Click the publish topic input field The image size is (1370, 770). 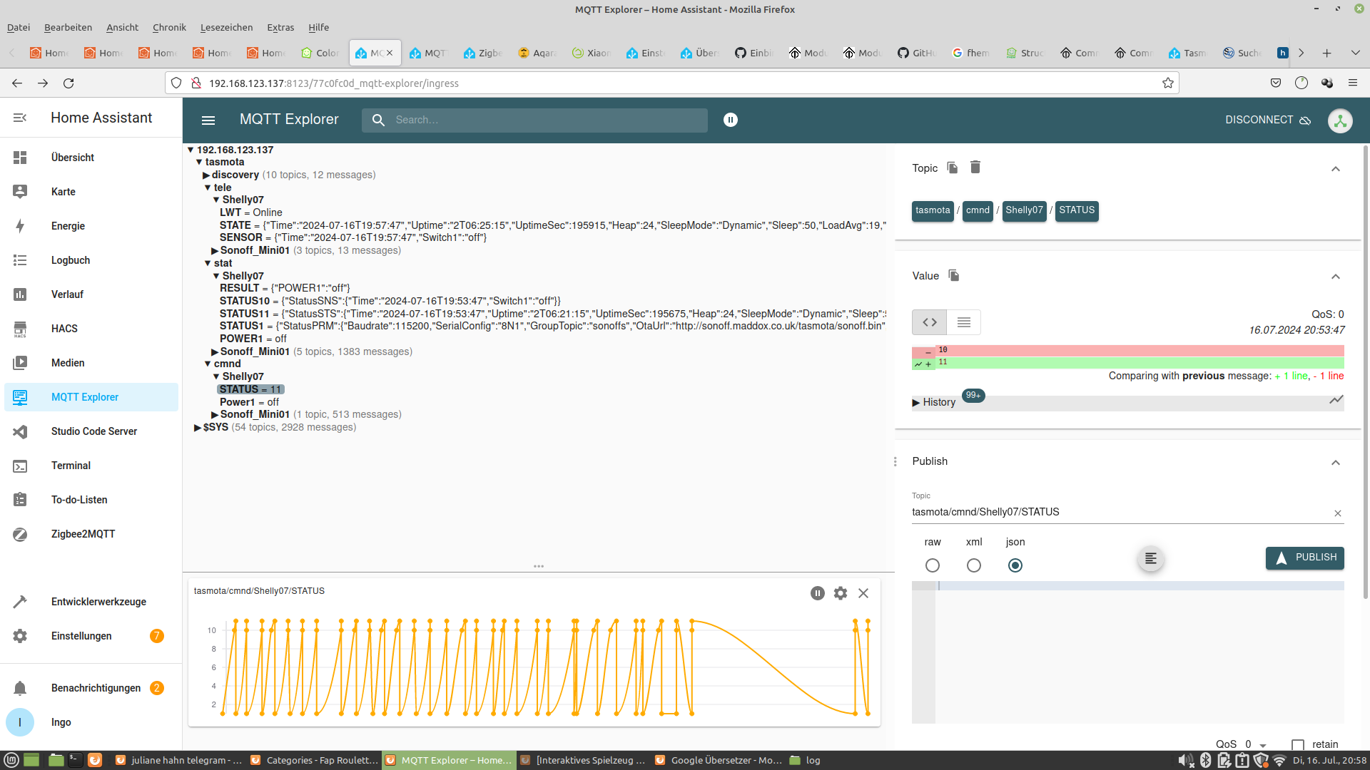(1120, 512)
